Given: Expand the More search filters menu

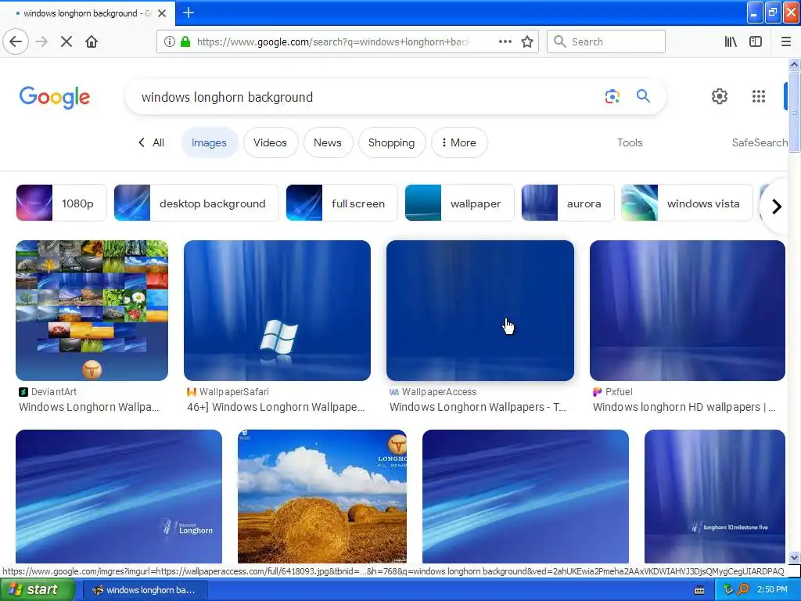Looking at the screenshot, I should coord(459,142).
